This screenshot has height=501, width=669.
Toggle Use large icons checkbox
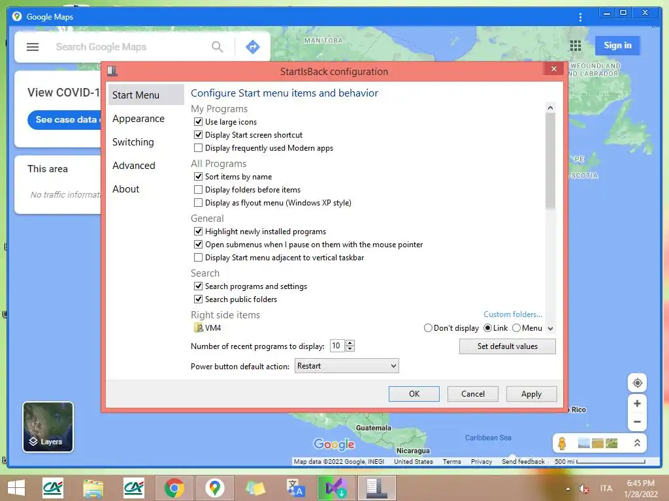coord(198,122)
